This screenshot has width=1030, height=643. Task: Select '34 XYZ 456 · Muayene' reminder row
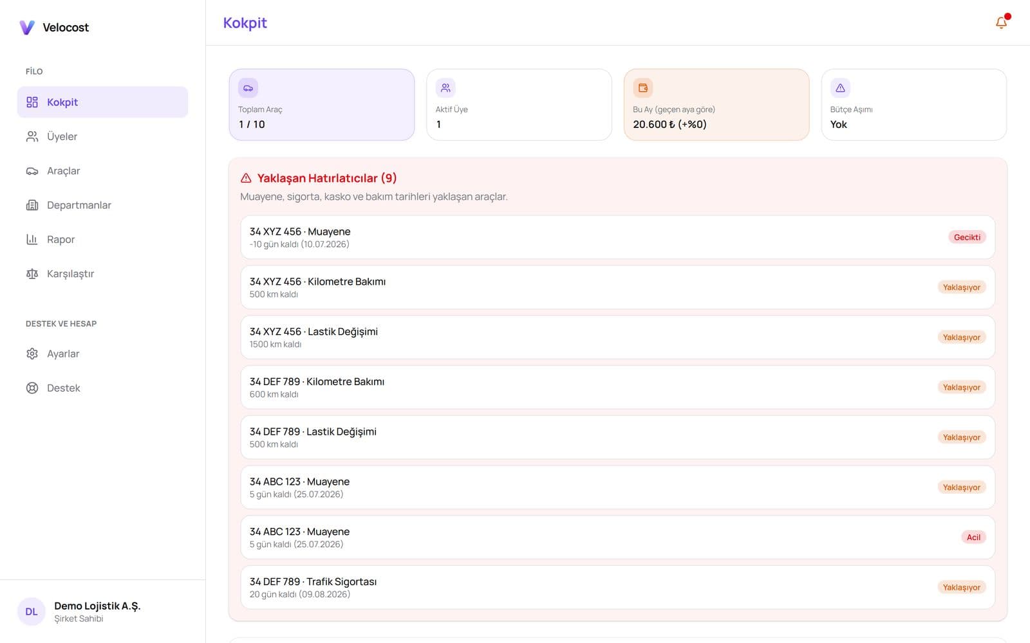(x=618, y=237)
